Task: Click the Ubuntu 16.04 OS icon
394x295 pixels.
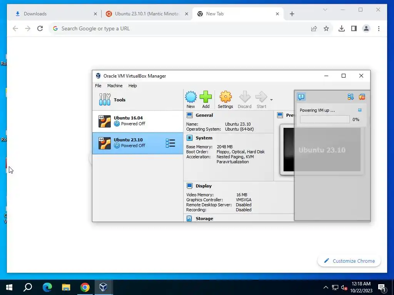Action: 105,121
